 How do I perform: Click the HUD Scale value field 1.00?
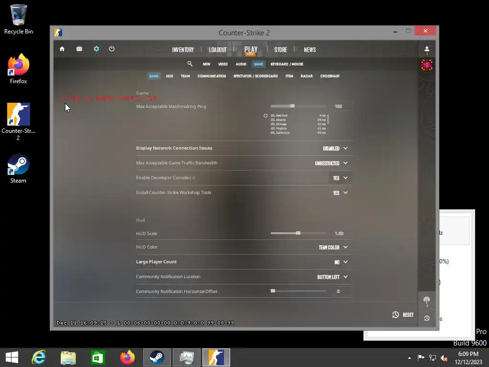(x=340, y=233)
